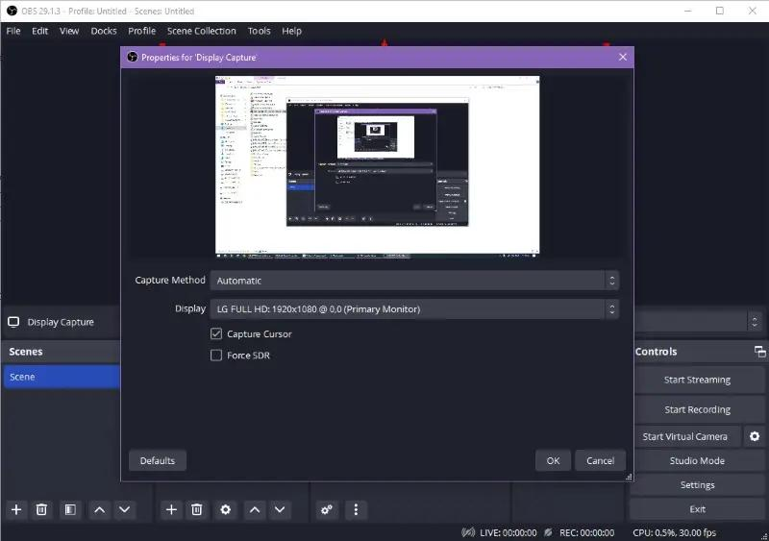Open the Help menu
The height and width of the screenshot is (541, 769).
coord(291,31)
